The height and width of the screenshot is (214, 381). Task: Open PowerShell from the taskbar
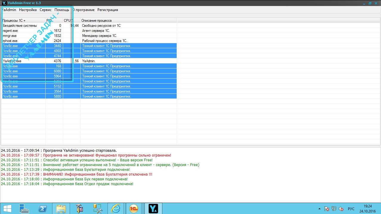tap(43, 208)
